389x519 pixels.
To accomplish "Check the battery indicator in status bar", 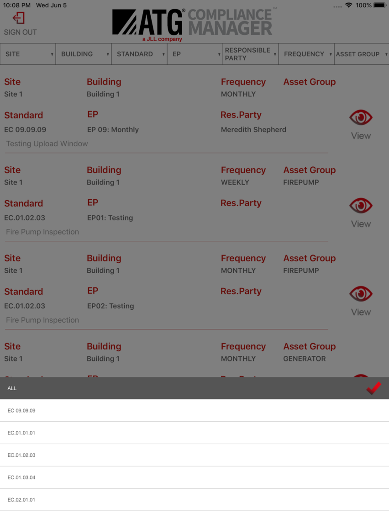I will [x=380, y=5].
